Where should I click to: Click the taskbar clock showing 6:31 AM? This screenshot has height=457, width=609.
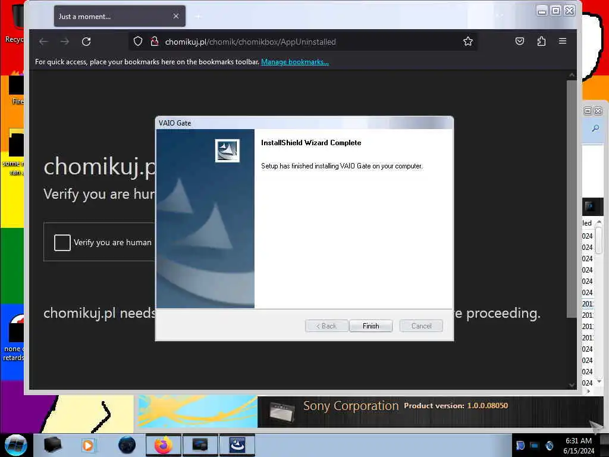pyautogui.click(x=579, y=446)
